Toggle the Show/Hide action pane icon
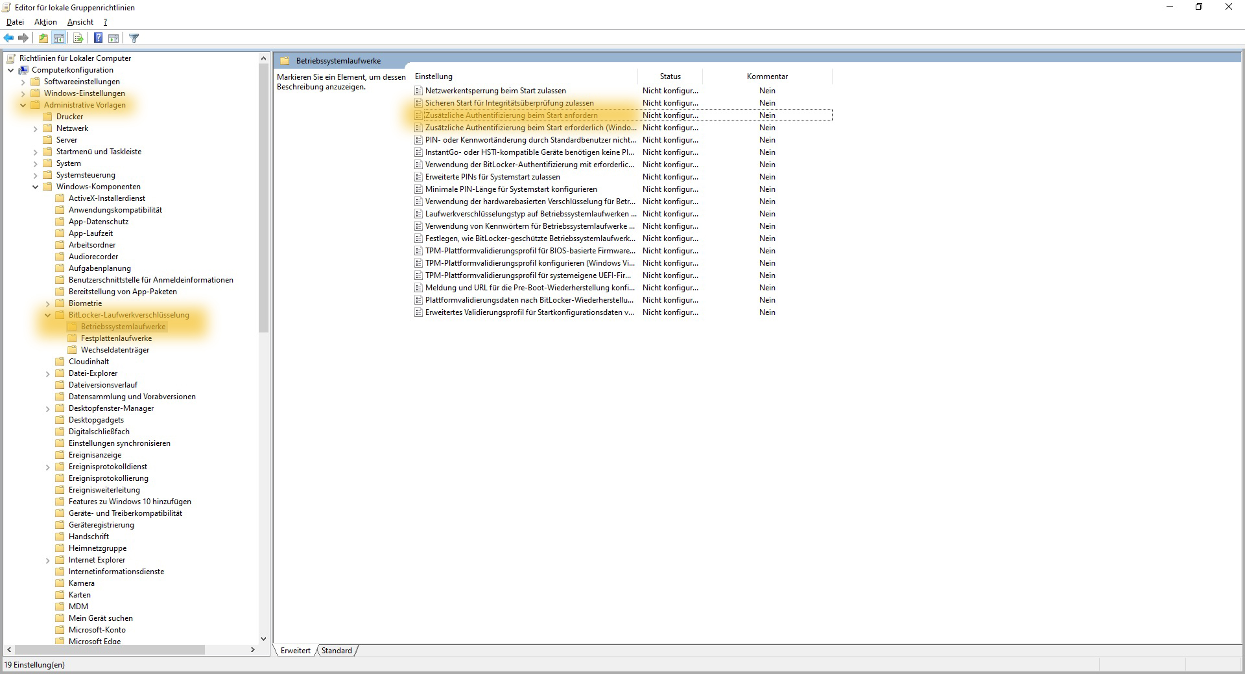Viewport: 1245px width, 674px height. (113, 38)
